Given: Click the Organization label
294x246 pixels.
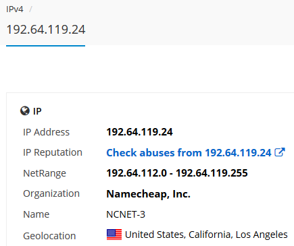Looking at the screenshot, I should (51, 193).
